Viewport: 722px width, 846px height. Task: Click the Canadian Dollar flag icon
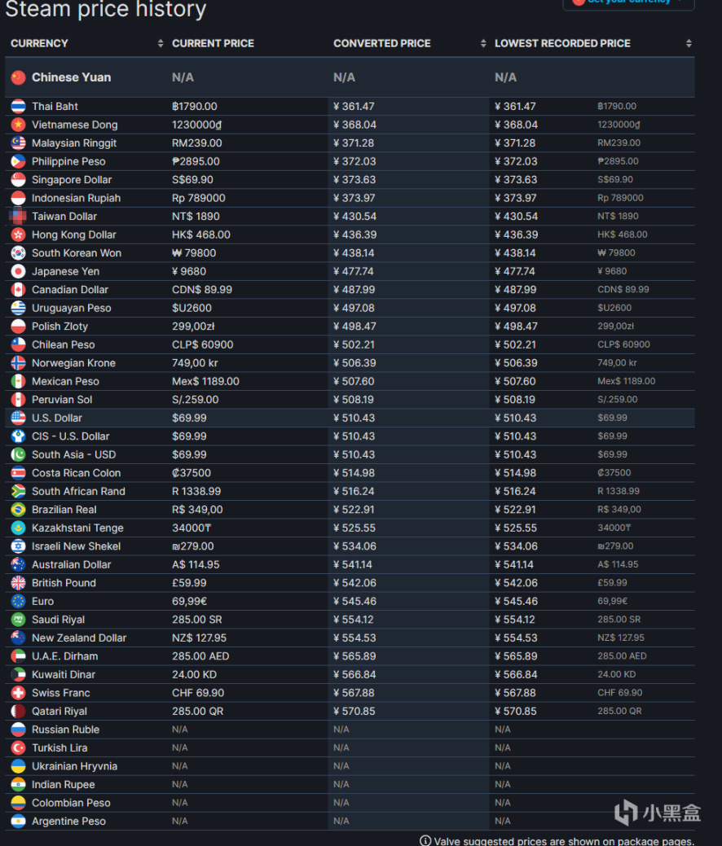pos(19,290)
